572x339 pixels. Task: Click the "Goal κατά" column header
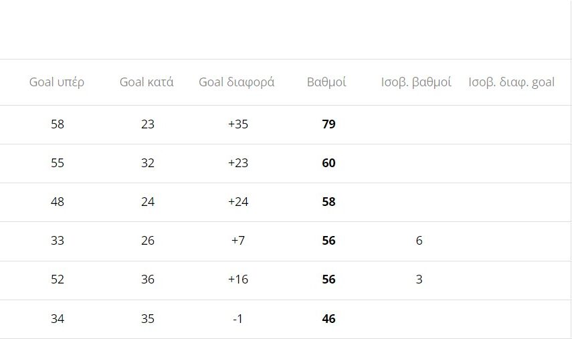point(147,82)
